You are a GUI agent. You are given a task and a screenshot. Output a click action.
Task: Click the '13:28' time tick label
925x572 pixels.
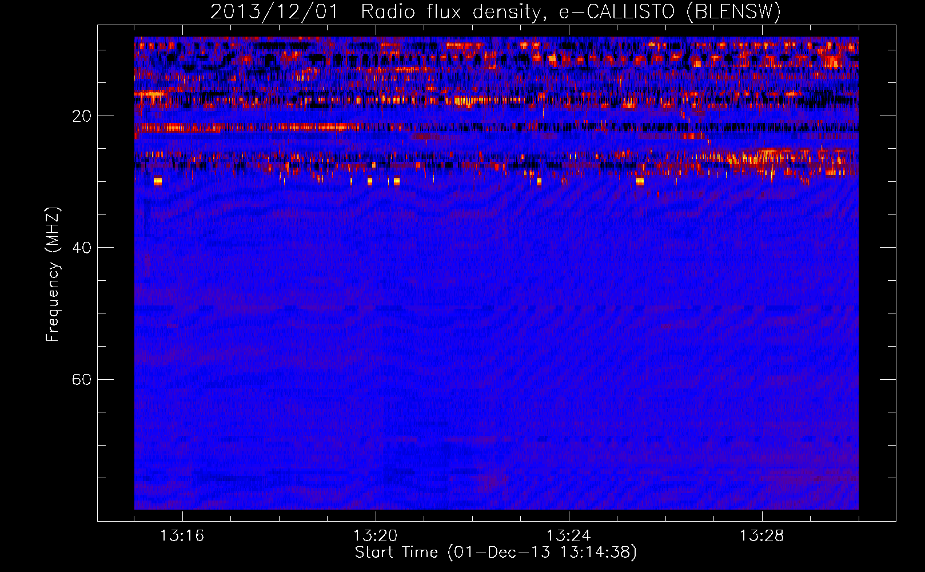[x=762, y=536]
